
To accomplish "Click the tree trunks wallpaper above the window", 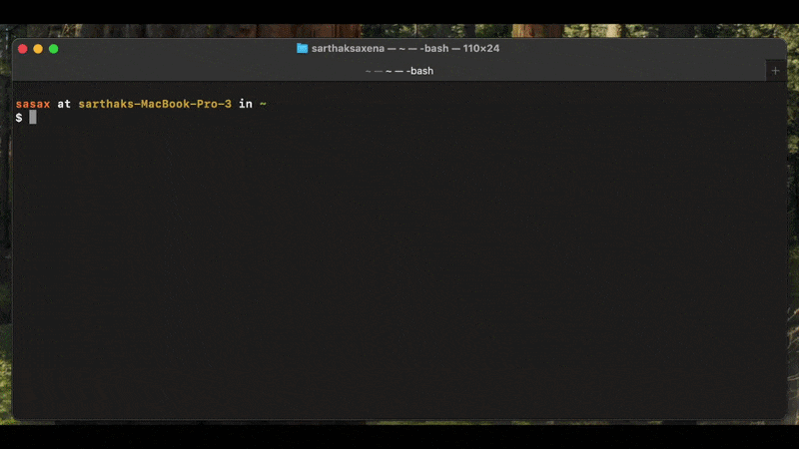I will pos(399,31).
